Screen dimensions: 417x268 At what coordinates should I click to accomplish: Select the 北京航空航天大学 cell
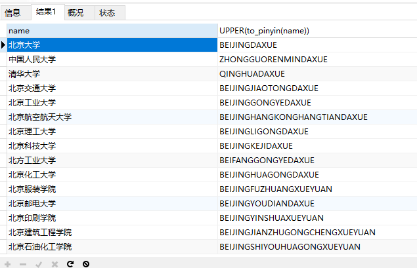pos(112,117)
